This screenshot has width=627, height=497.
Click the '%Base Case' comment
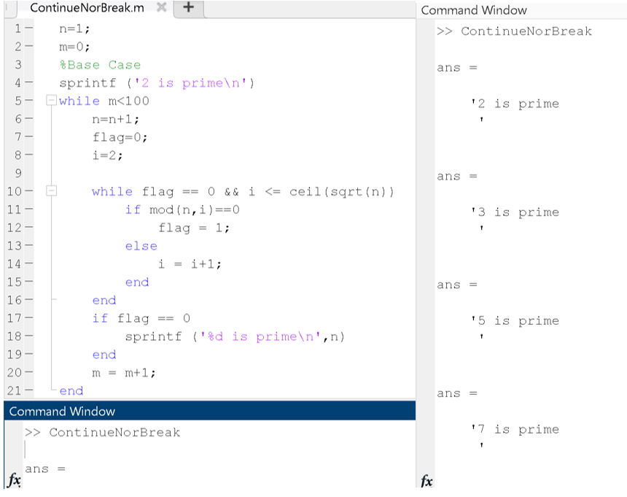tap(100, 65)
